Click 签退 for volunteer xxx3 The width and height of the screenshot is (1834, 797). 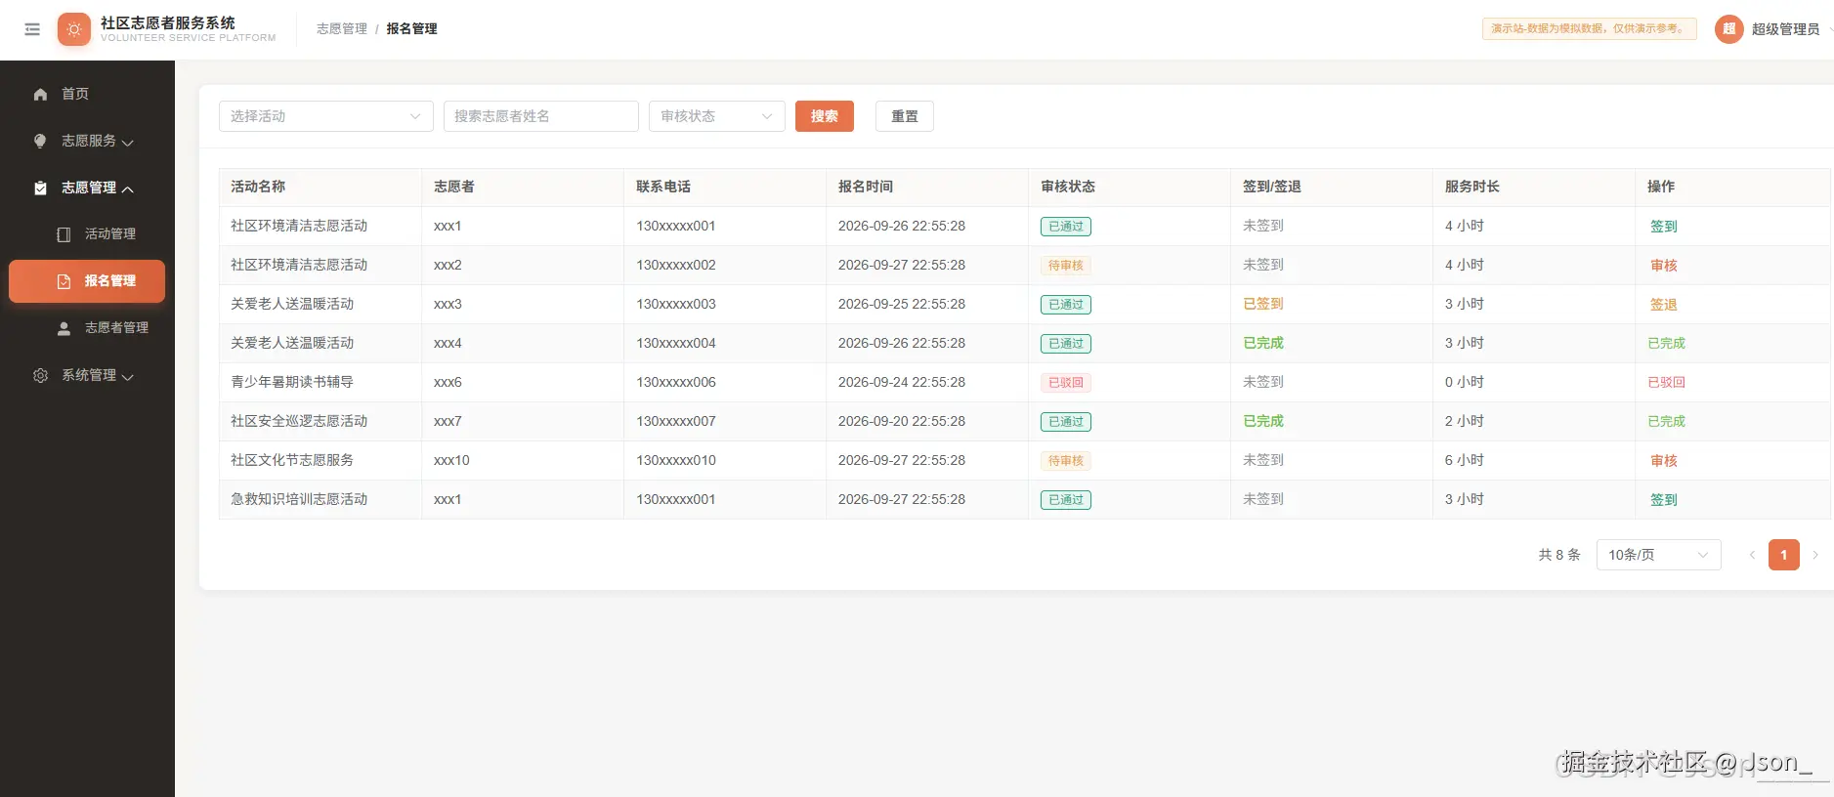pyautogui.click(x=1664, y=305)
